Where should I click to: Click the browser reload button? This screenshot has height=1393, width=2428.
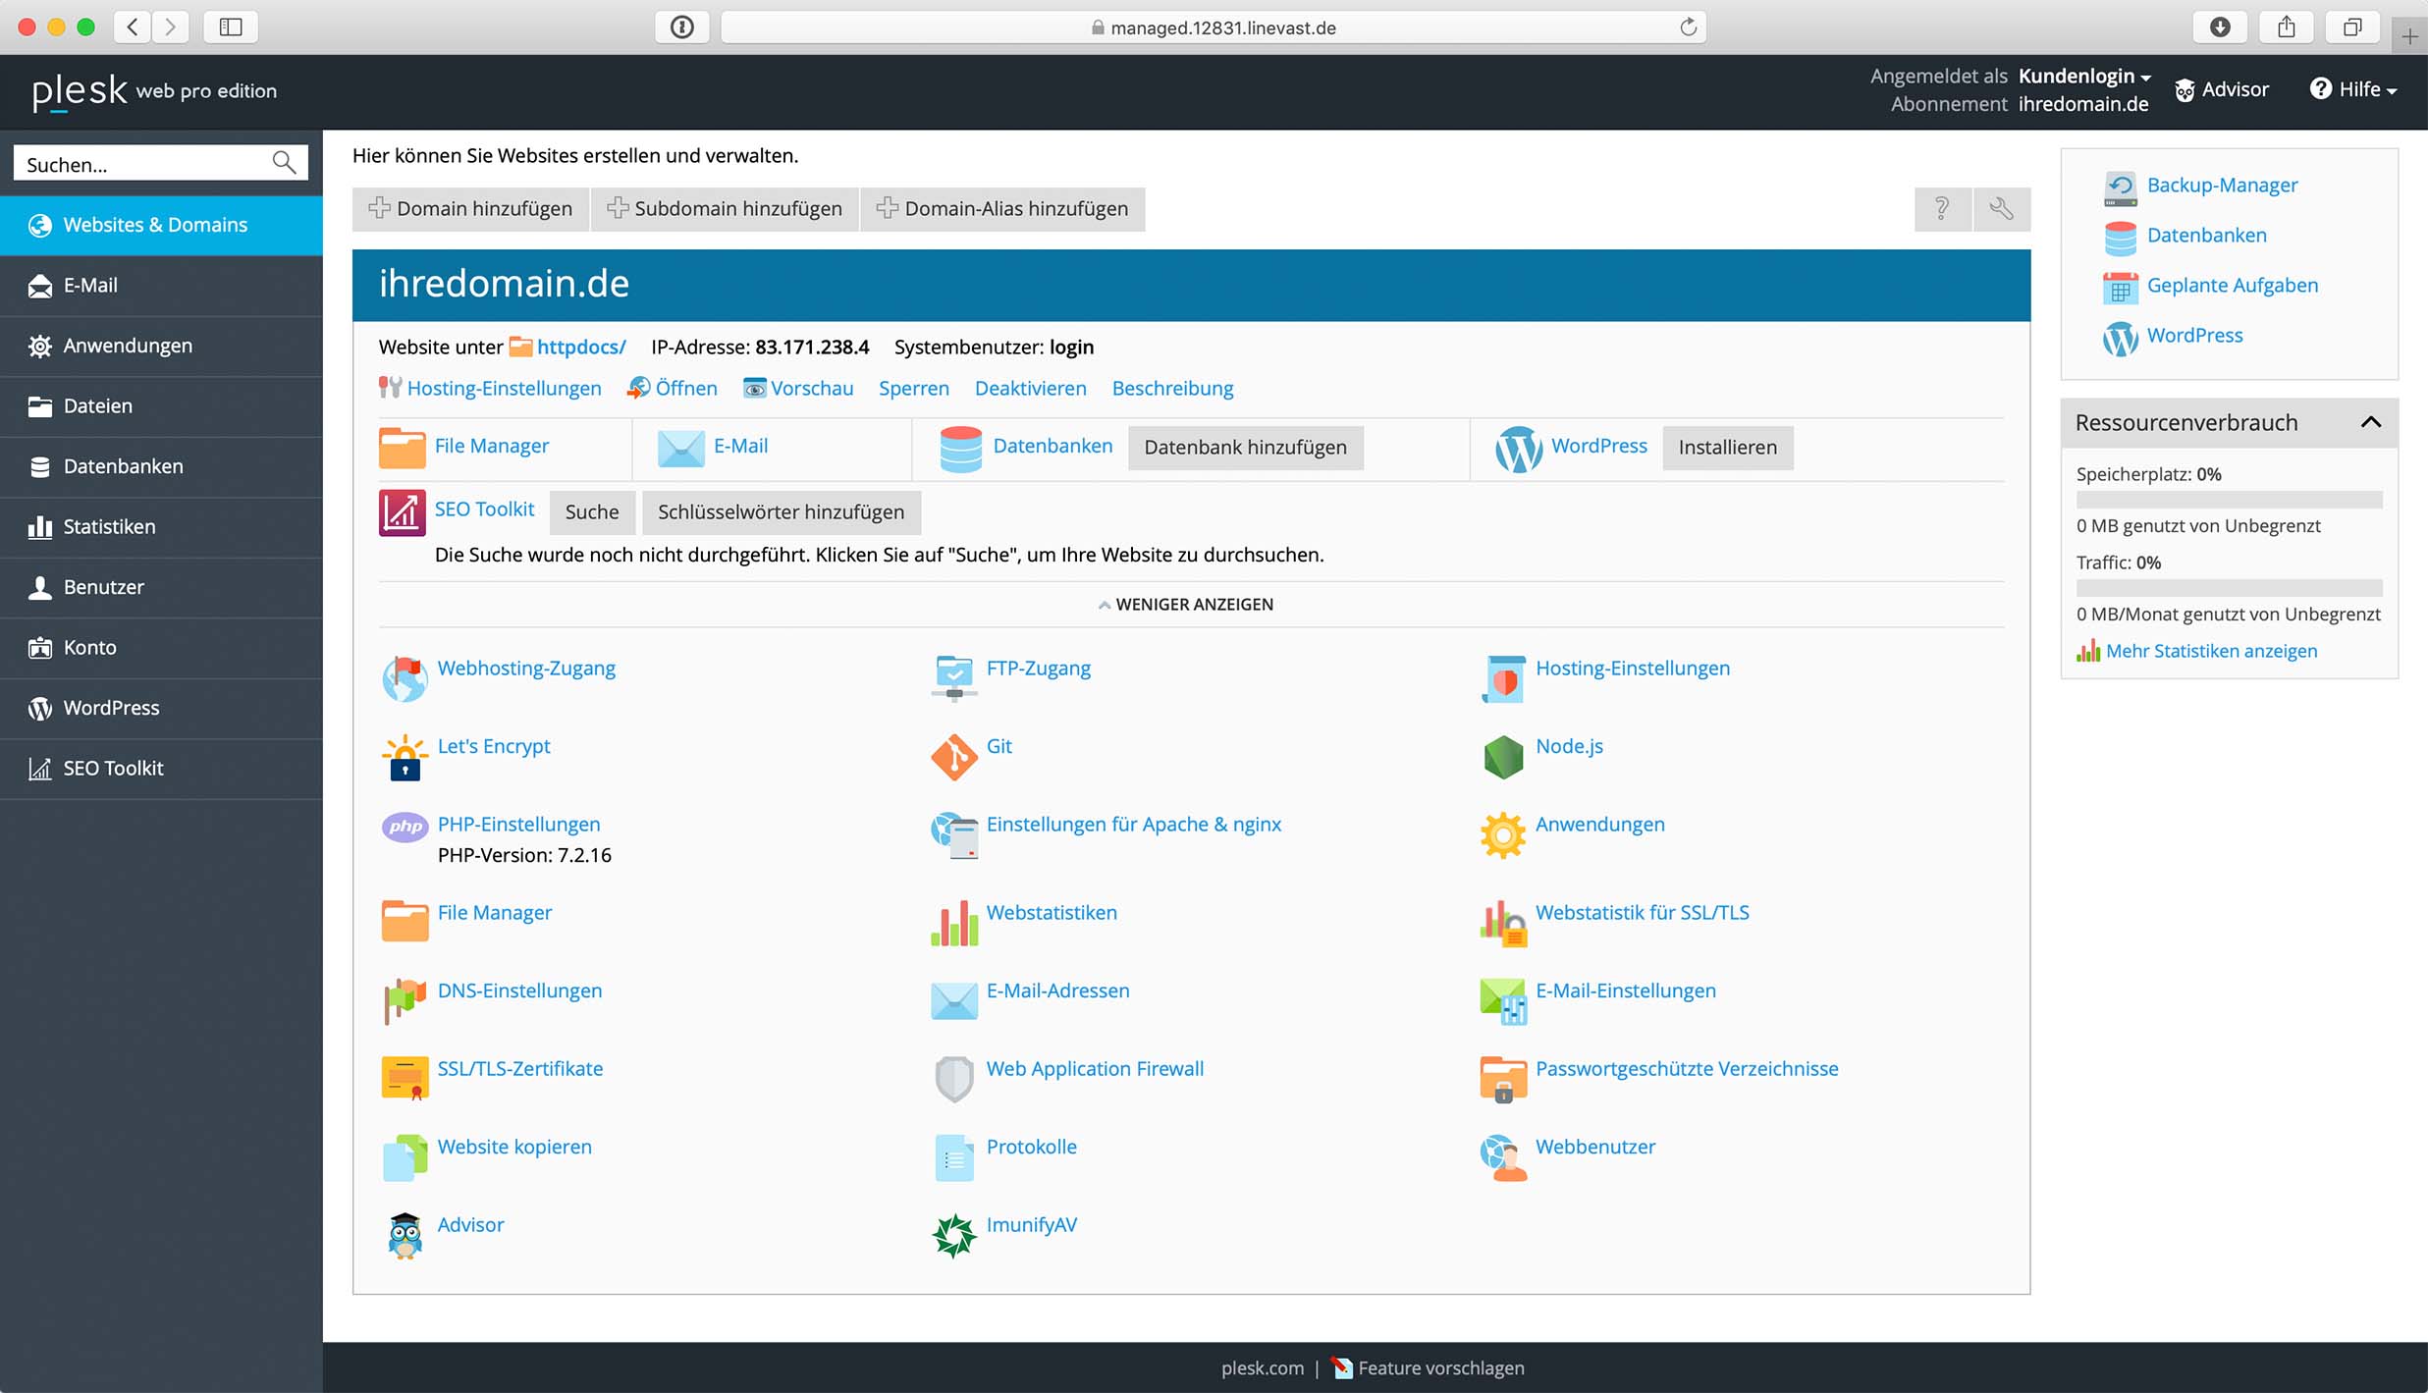pos(1688,27)
